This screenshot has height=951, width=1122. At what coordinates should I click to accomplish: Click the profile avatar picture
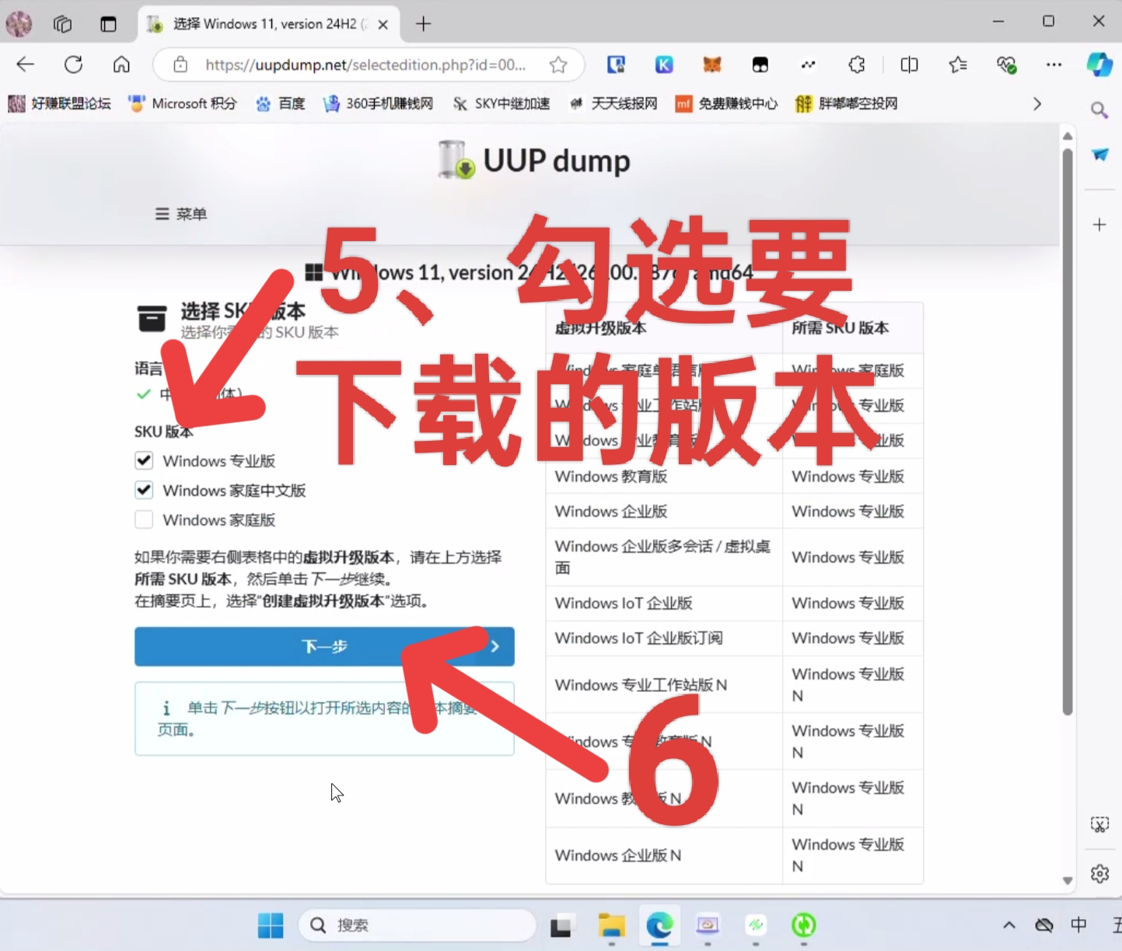tap(19, 24)
